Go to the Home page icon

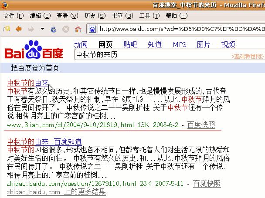pyautogui.click(x=78, y=29)
